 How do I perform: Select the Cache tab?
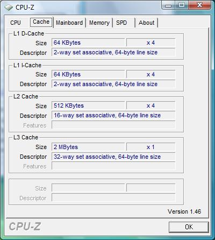[x=41, y=22]
